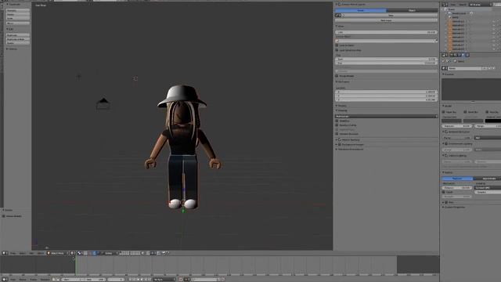Screen dimensions: 501x282
Task: Click the timeline playback control buttons
Action: pos(139,280)
